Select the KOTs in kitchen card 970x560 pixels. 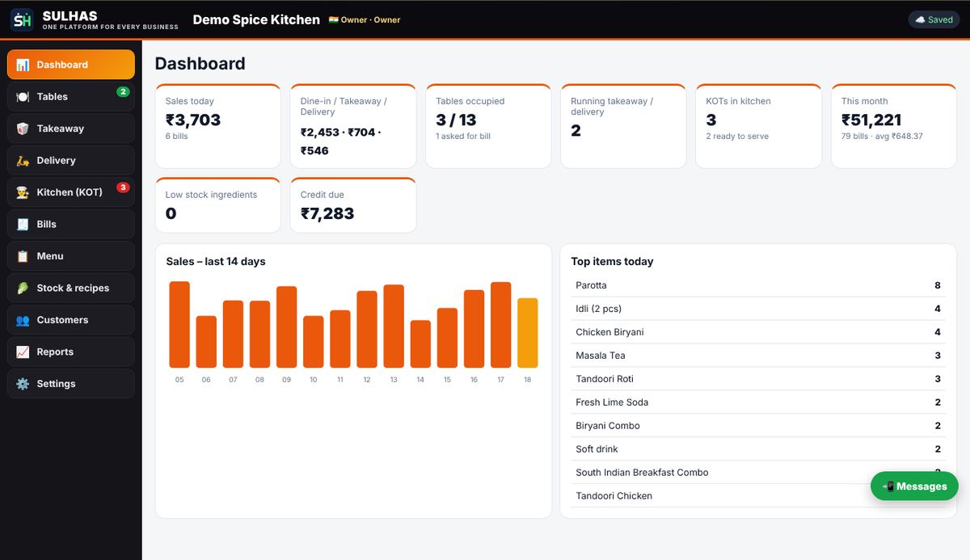[x=758, y=126]
